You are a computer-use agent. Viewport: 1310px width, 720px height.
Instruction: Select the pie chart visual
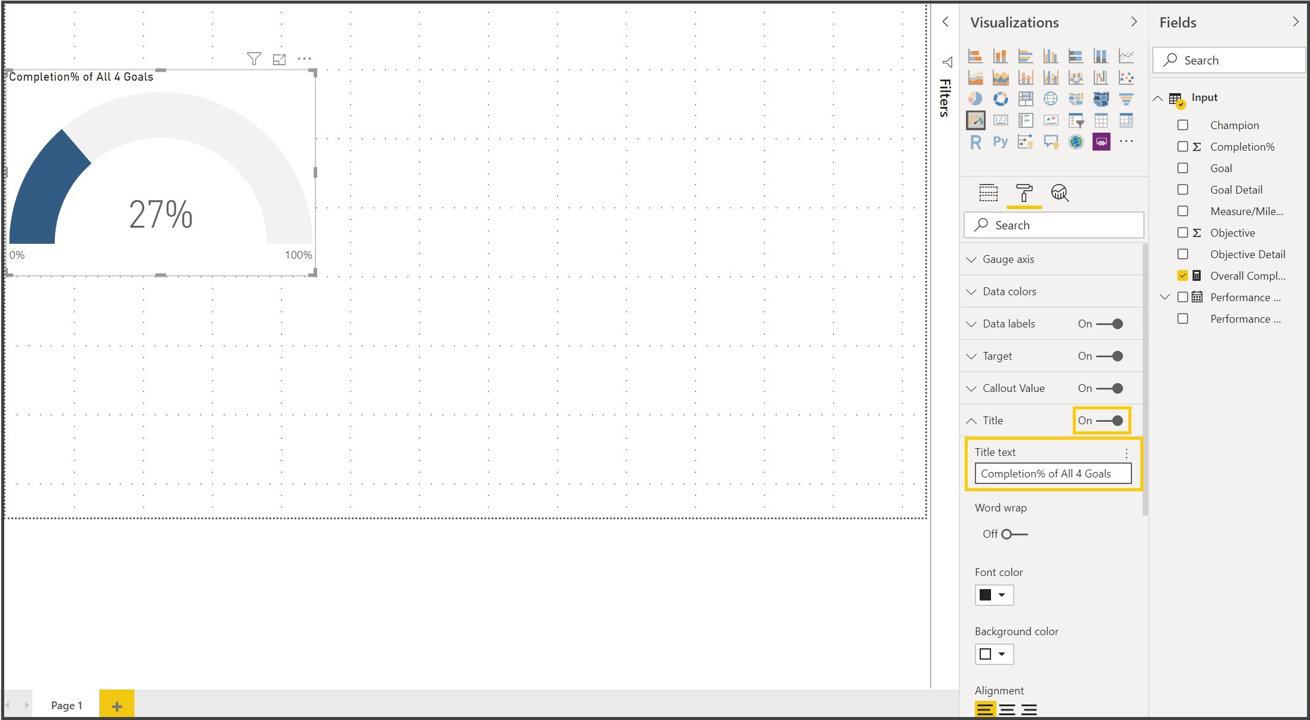[975, 99]
